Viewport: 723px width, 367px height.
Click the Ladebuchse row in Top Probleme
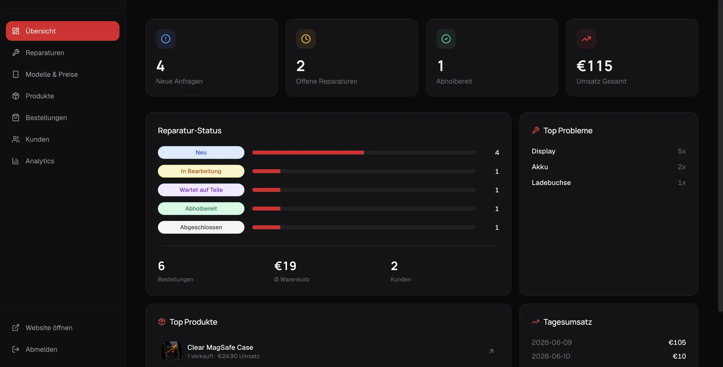(x=609, y=183)
